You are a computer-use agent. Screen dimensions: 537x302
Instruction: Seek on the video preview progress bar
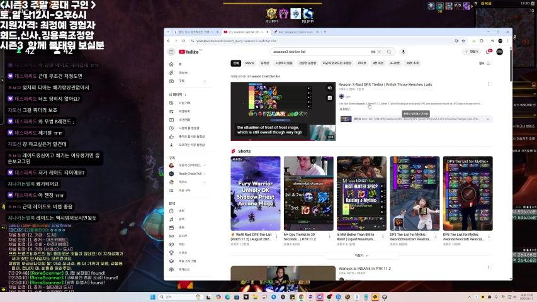click(x=283, y=140)
